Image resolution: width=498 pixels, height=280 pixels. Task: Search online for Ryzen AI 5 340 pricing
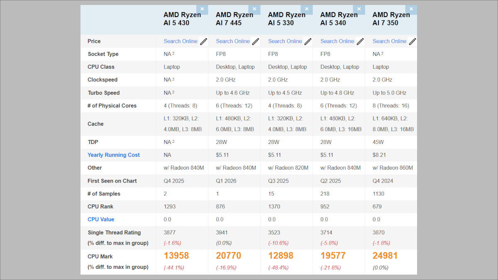click(x=337, y=41)
